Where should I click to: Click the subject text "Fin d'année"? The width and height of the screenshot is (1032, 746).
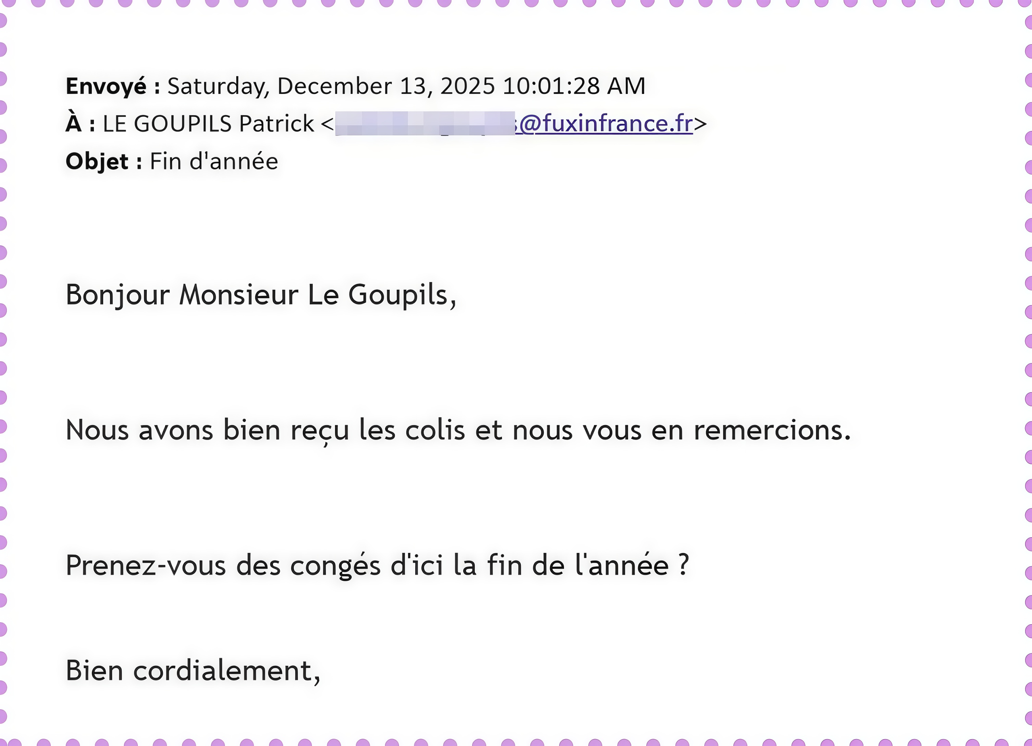tap(214, 162)
